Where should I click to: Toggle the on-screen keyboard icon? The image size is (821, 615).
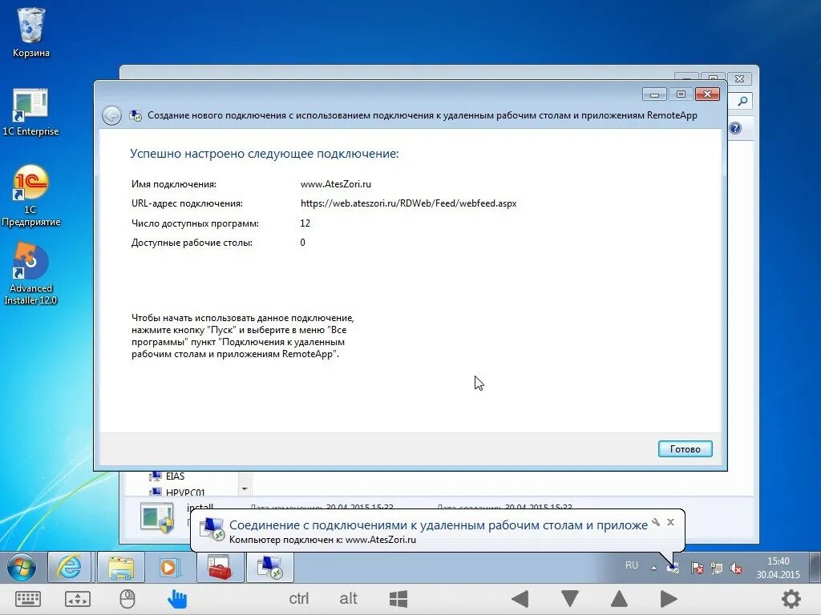28,599
